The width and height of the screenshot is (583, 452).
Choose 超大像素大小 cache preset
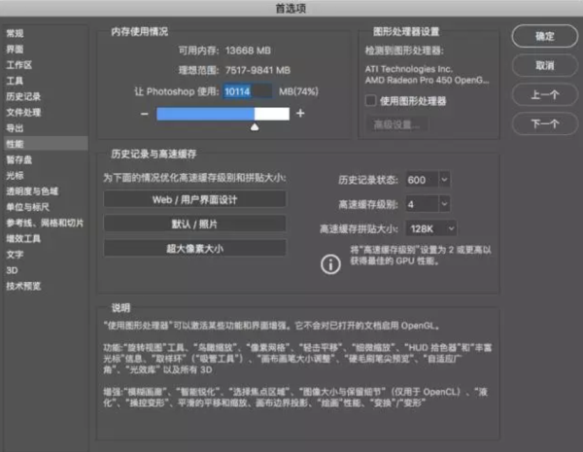[195, 249]
